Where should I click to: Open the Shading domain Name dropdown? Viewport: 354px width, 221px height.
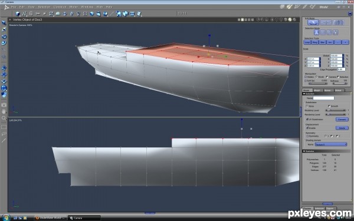coord(331,144)
